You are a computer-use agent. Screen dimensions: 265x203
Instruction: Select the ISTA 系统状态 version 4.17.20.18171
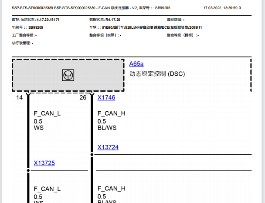(x=35, y=20)
